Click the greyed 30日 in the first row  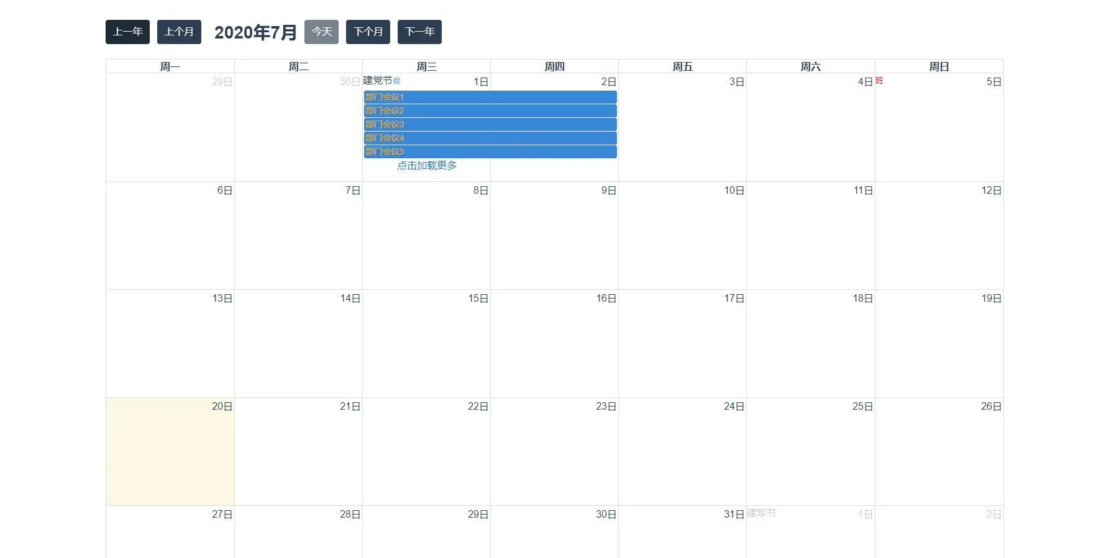click(x=350, y=82)
